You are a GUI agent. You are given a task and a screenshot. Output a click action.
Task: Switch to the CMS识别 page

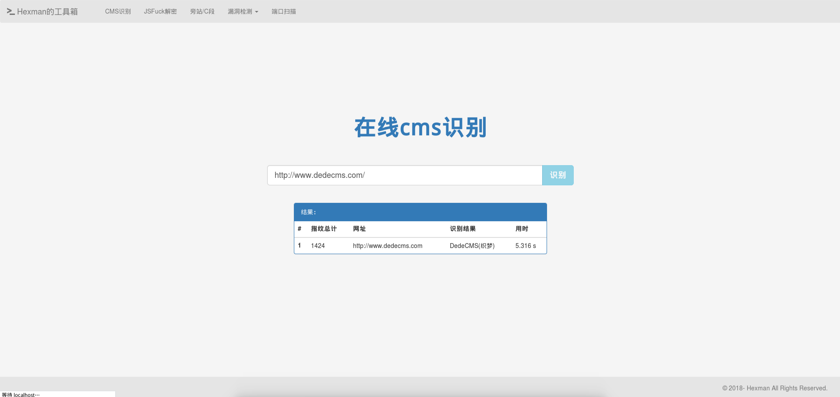click(x=117, y=12)
